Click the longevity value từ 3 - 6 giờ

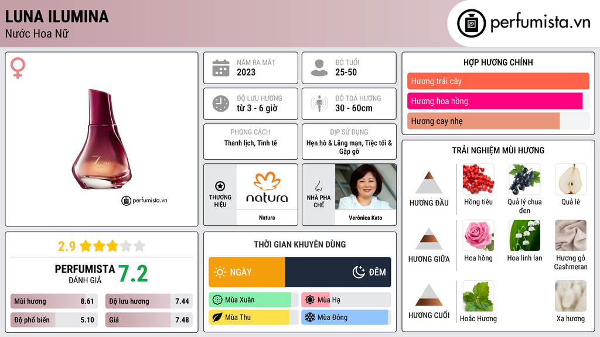tap(257, 108)
